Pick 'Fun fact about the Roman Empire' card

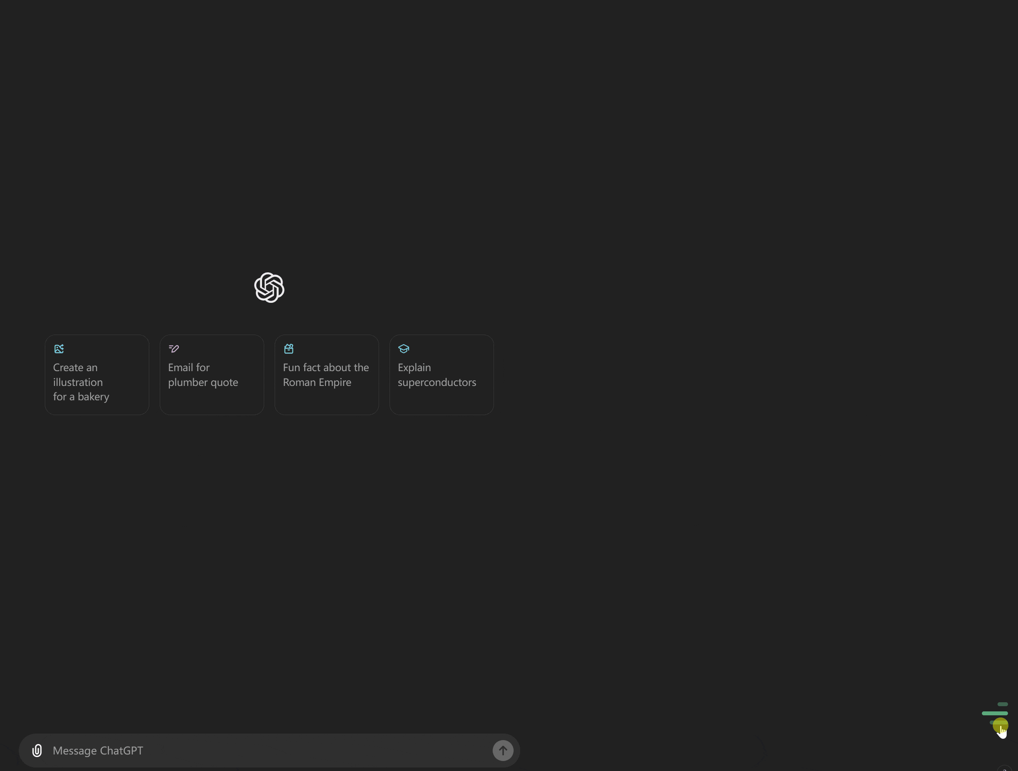point(326,375)
